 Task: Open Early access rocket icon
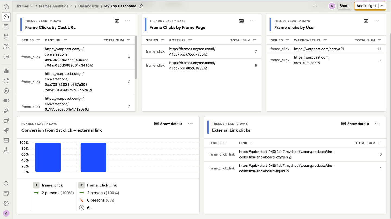(x=6, y=130)
